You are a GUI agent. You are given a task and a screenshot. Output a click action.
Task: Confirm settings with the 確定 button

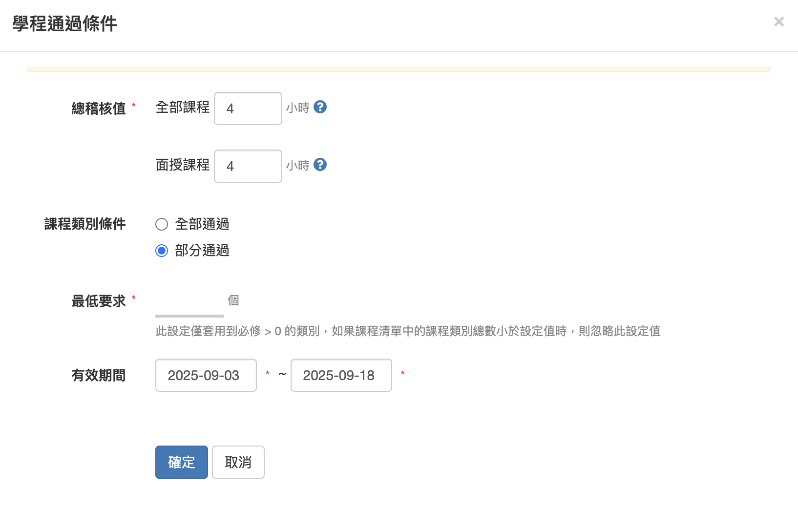click(x=182, y=462)
